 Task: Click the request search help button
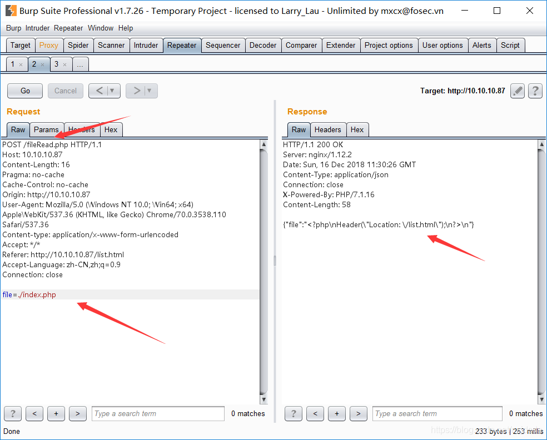(13, 413)
